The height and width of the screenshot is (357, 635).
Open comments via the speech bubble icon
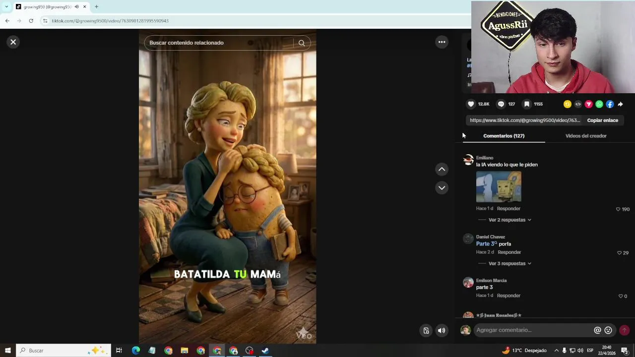pos(501,104)
